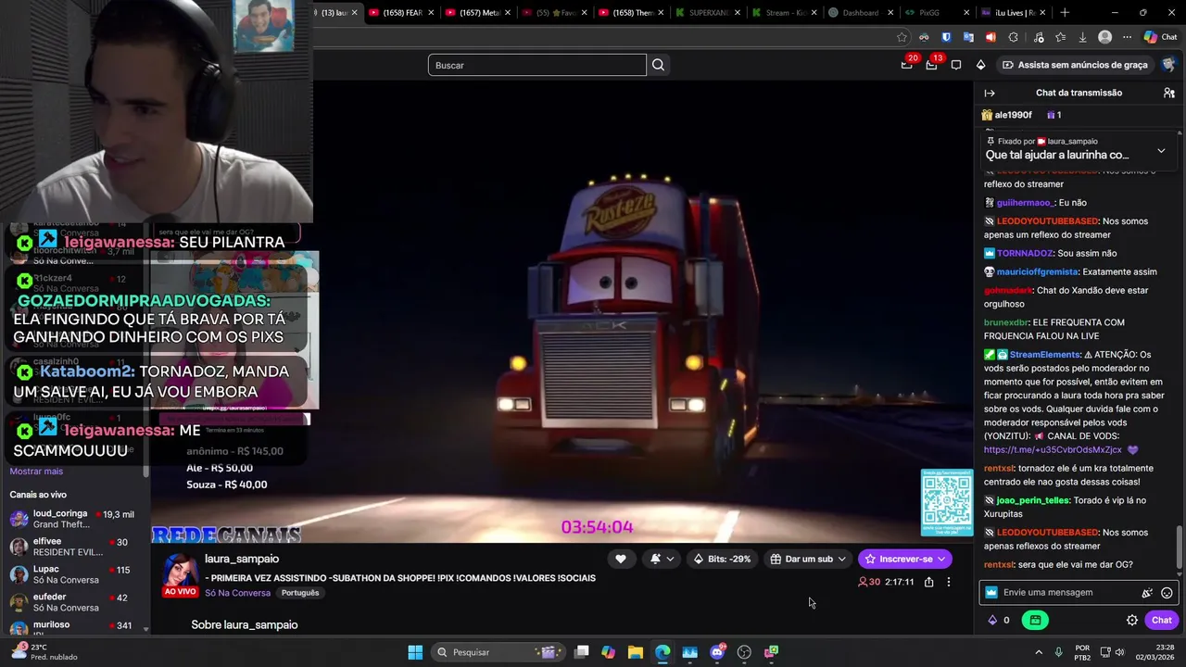Open the user profile avatar menu
The image size is (1186, 667).
[x=1169, y=65]
